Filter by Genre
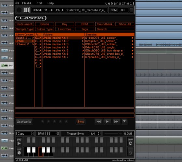182x162 pixels. [x=45, y=24]
